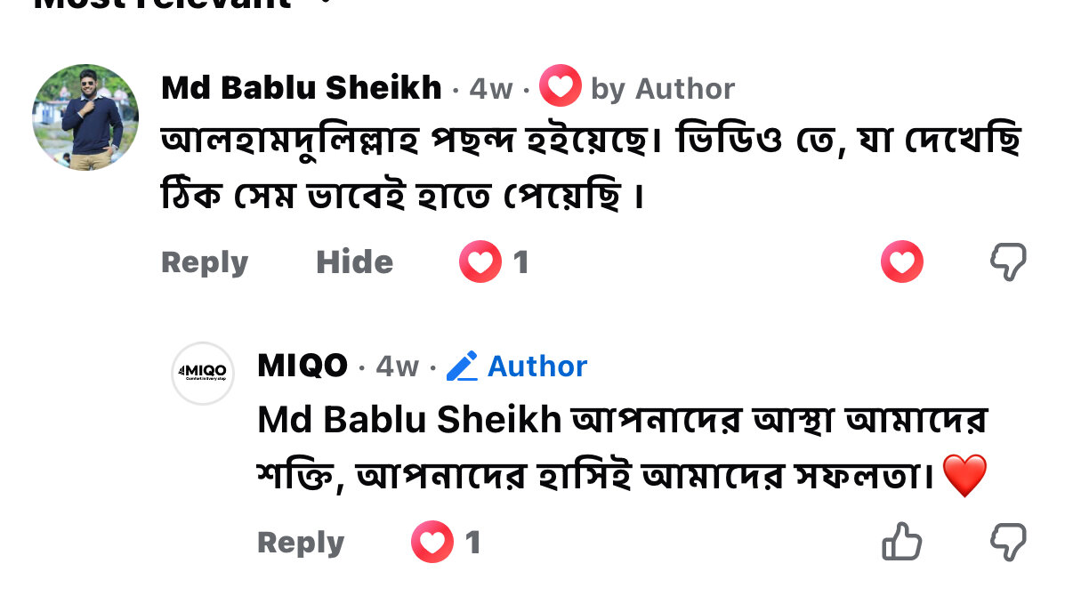Click the 4w timestamp on MIQO's reply

397,366
